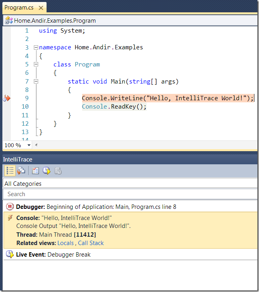The image size is (259, 292).
Task: Switch to IntelliTrace Calls view
Action: point(21,171)
